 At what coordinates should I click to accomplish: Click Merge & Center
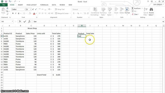pyautogui.click(x=62, y=13)
